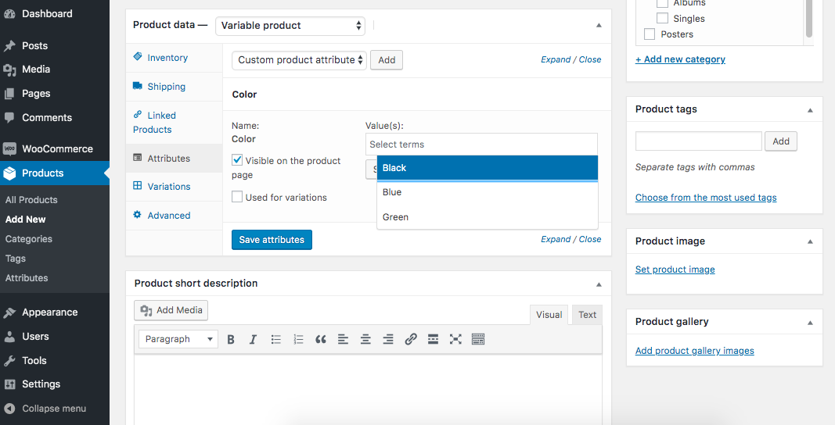Uncheck Visible on the product page
835x425 pixels.
pos(237,160)
